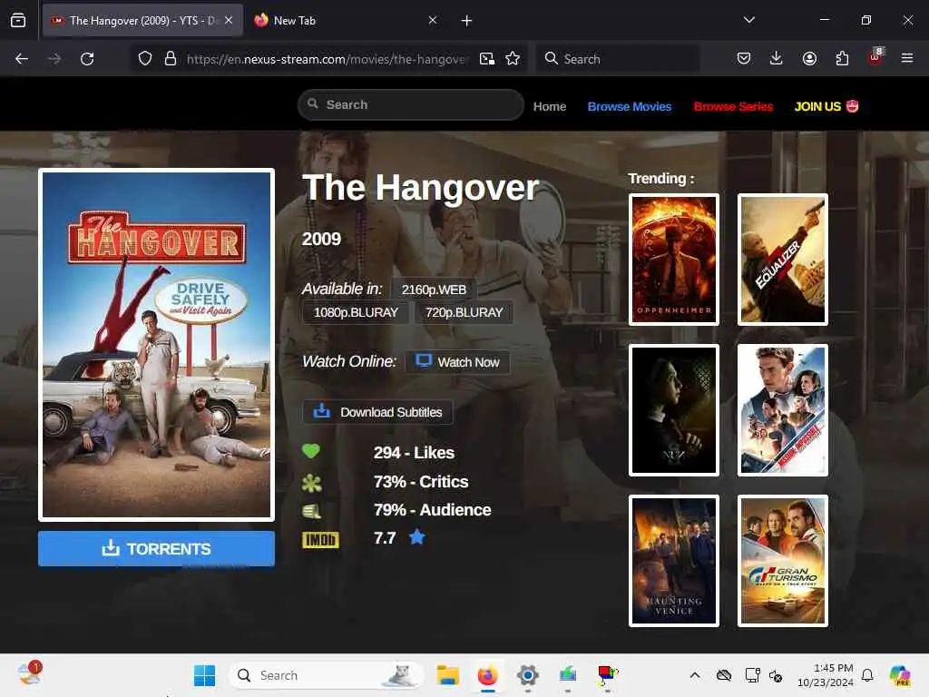Click the 2009 year text
The height and width of the screenshot is (697, 929).
pos(322,239)
